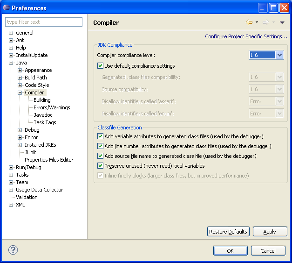Expand the General tree node
The image size is (292, 263).
click(x=11, y=33)
